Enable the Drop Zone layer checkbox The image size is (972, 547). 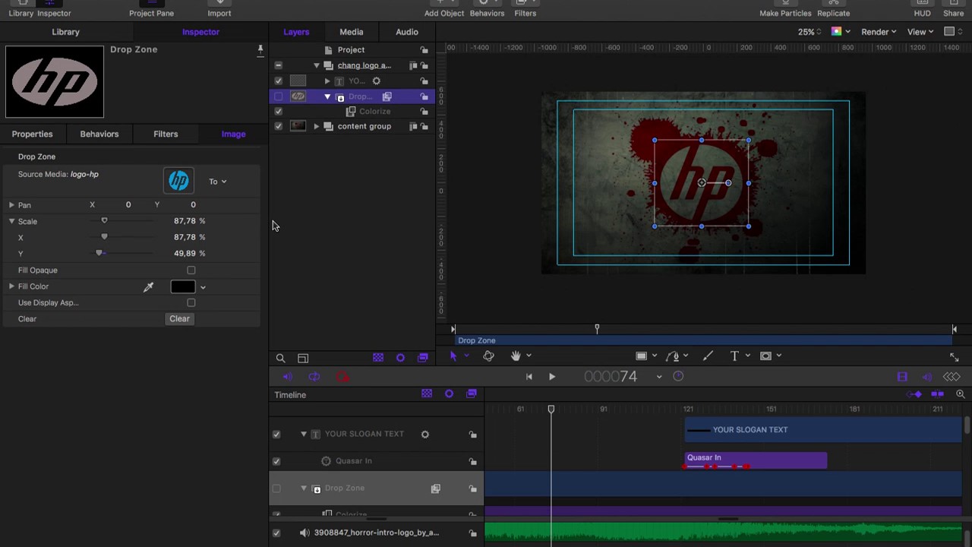tap(278, 96)
